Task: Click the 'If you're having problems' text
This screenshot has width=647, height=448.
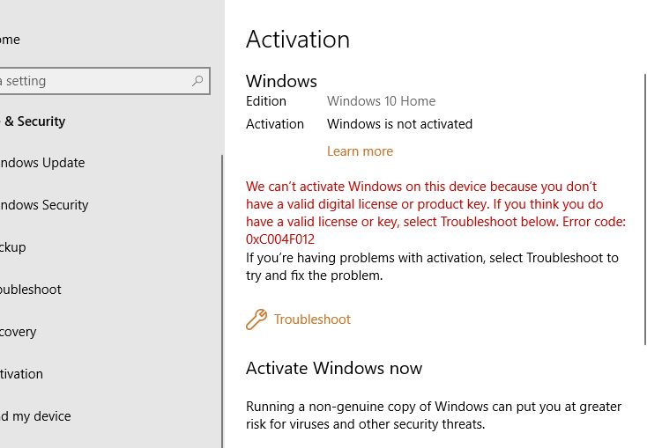Action: coord(432,266)
